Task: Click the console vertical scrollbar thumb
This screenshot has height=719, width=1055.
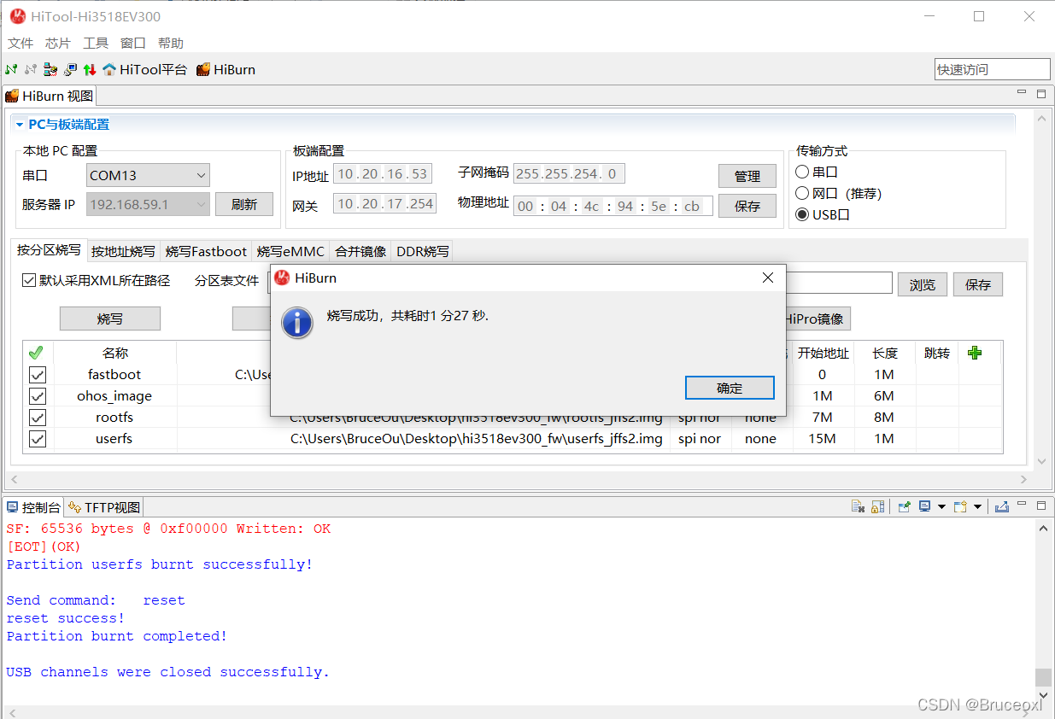Action: pyautogui.click(x=1043, y=677)
